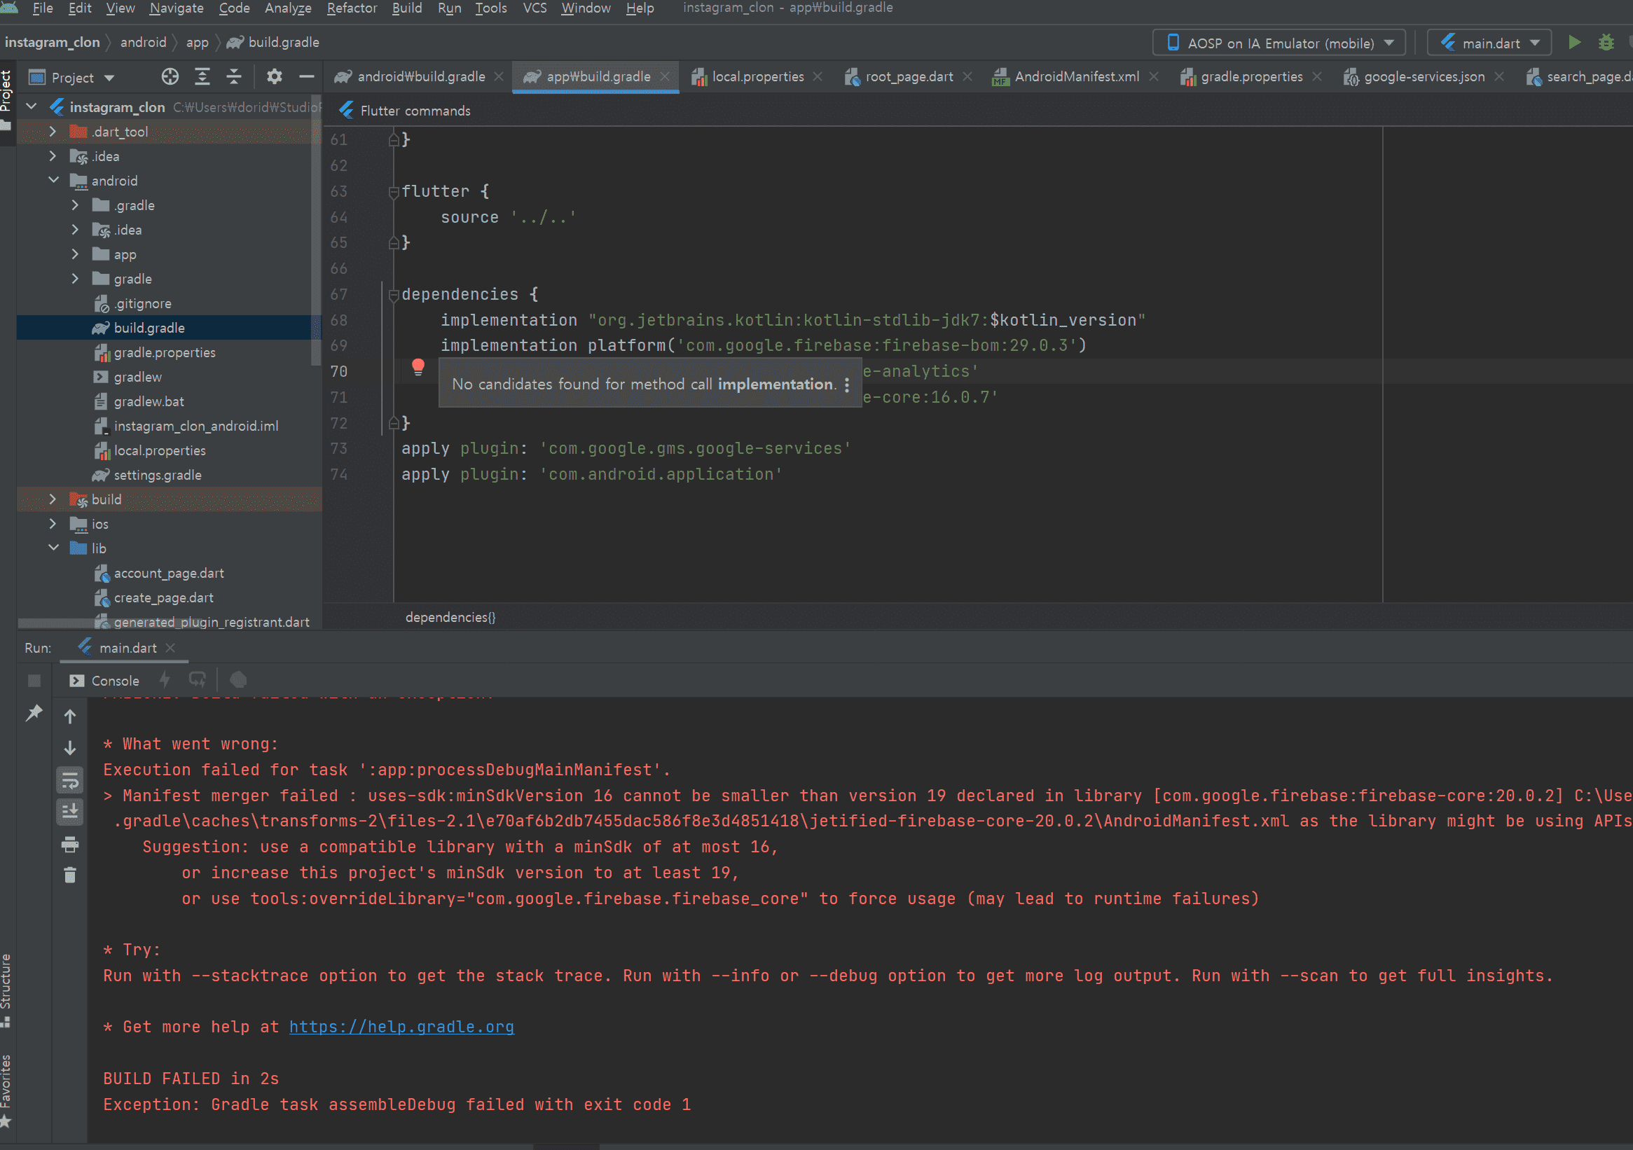This screenshot has width=1633, height=1150.
Task: Expand the android app folder
Action: 75,254
